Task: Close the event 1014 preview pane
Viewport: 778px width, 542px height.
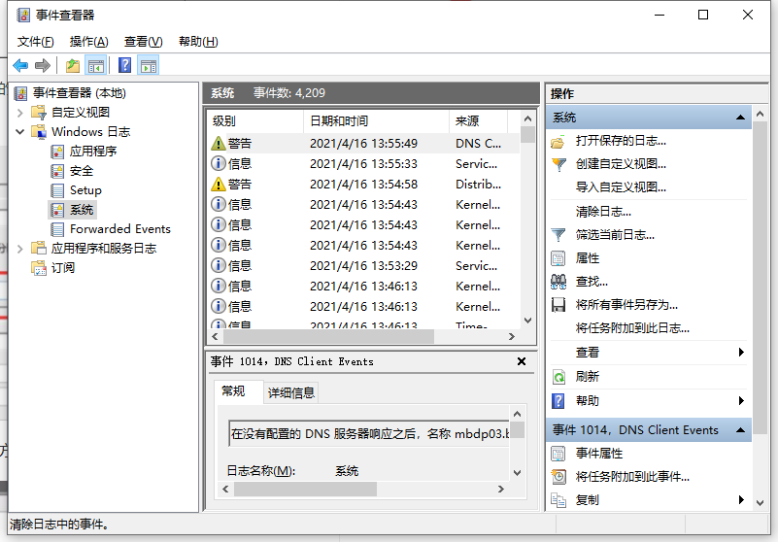Action: click(x=522, y=361)
